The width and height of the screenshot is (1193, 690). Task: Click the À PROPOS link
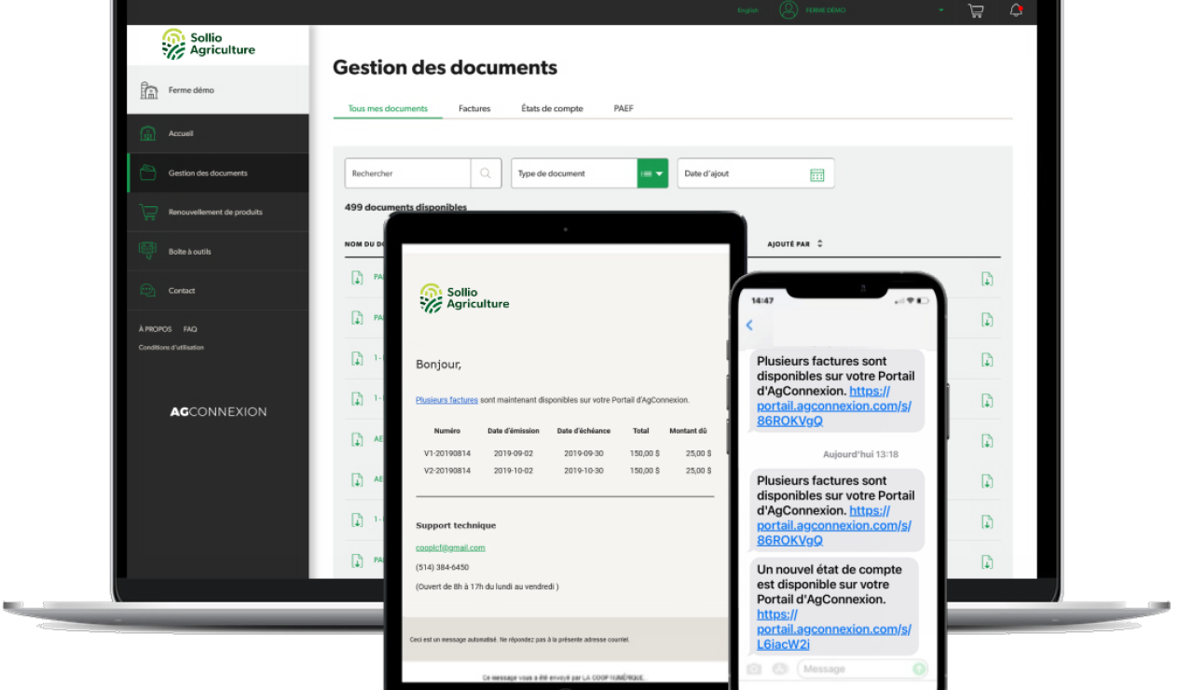click(155, 329)
